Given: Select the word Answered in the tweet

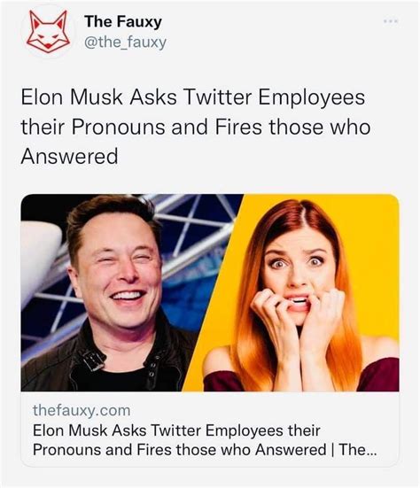Looking at the screenshot, I should click(69, 156).
